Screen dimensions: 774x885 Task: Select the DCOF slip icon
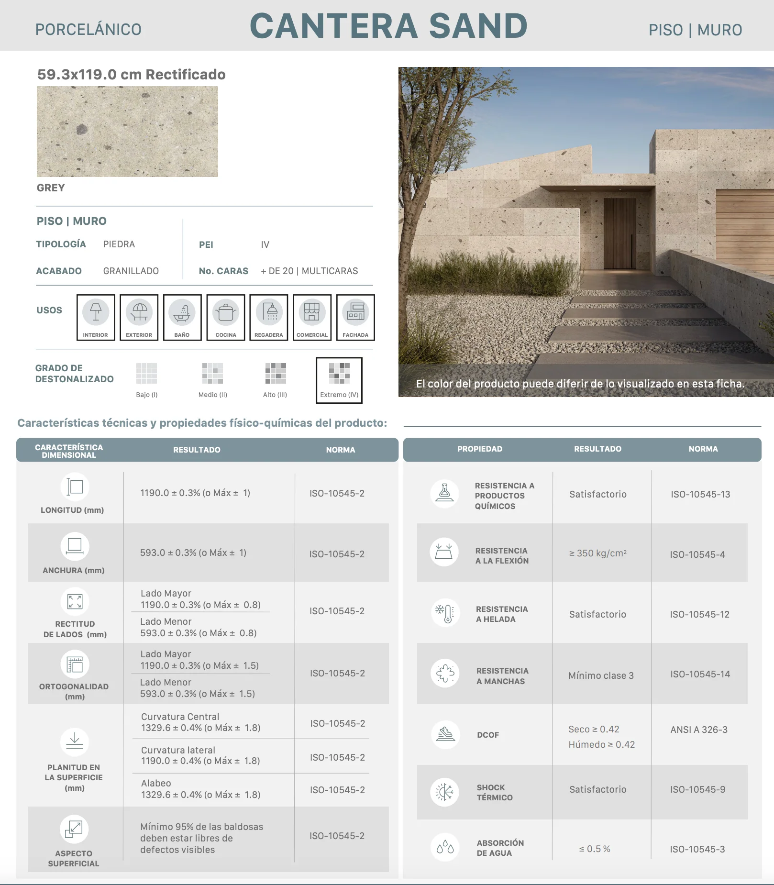click(x=445, y=734)
